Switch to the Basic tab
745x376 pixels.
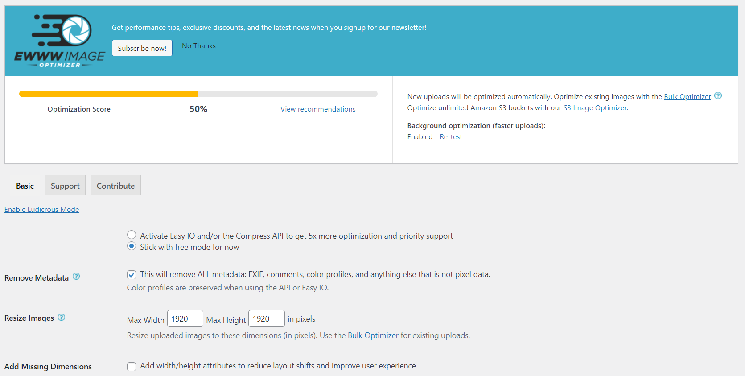coord(25,186)
